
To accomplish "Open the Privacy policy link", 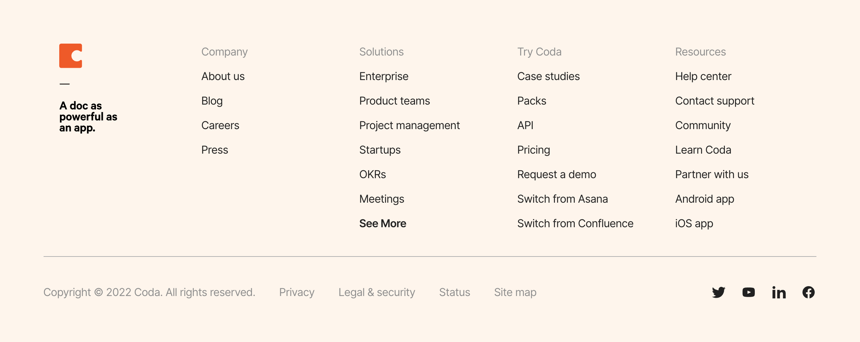I will point(297,292).
